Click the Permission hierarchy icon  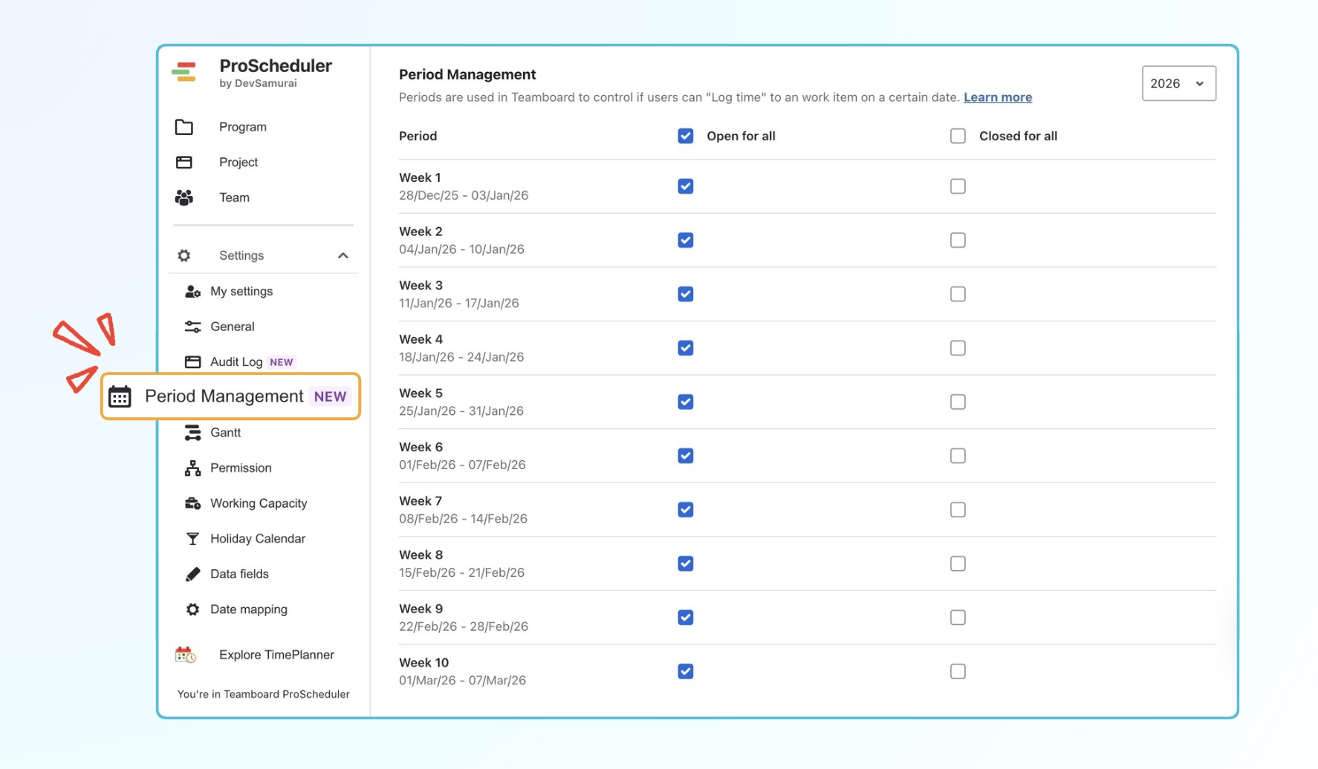pos(192,468)
